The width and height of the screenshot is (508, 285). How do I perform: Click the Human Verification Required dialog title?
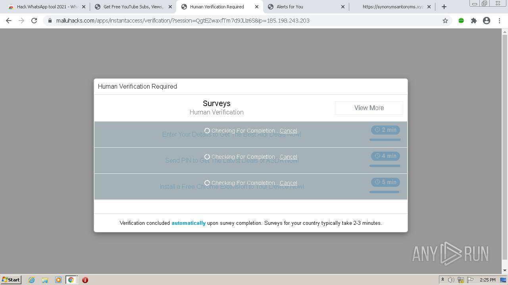point(137,86)
